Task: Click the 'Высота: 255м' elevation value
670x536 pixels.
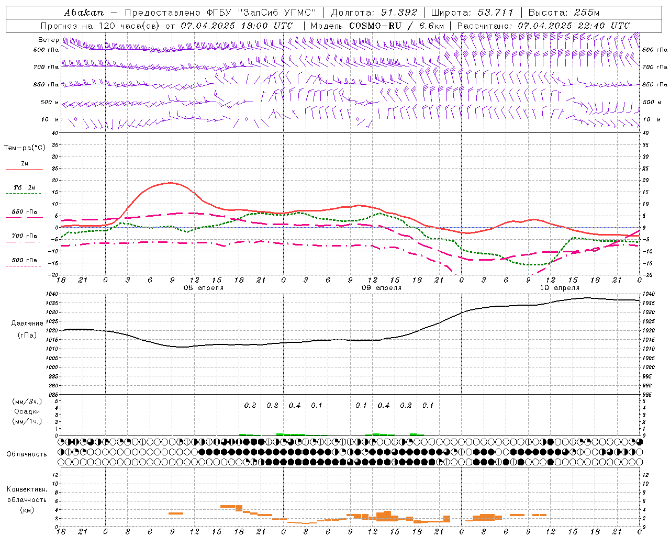Action: pyautogui.click(x=564, y=13)
